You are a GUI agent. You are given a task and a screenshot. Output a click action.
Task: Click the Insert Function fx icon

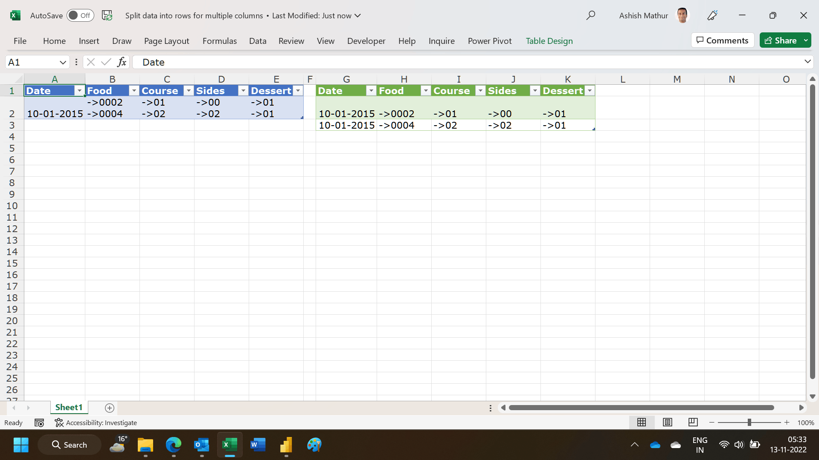point(122,62)
